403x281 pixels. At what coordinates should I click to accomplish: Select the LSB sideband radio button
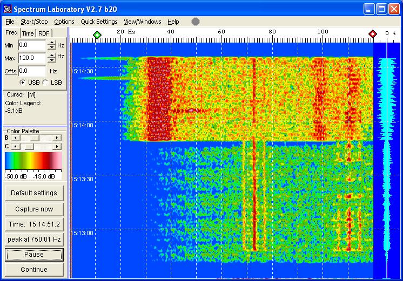[x=45, y=83]
